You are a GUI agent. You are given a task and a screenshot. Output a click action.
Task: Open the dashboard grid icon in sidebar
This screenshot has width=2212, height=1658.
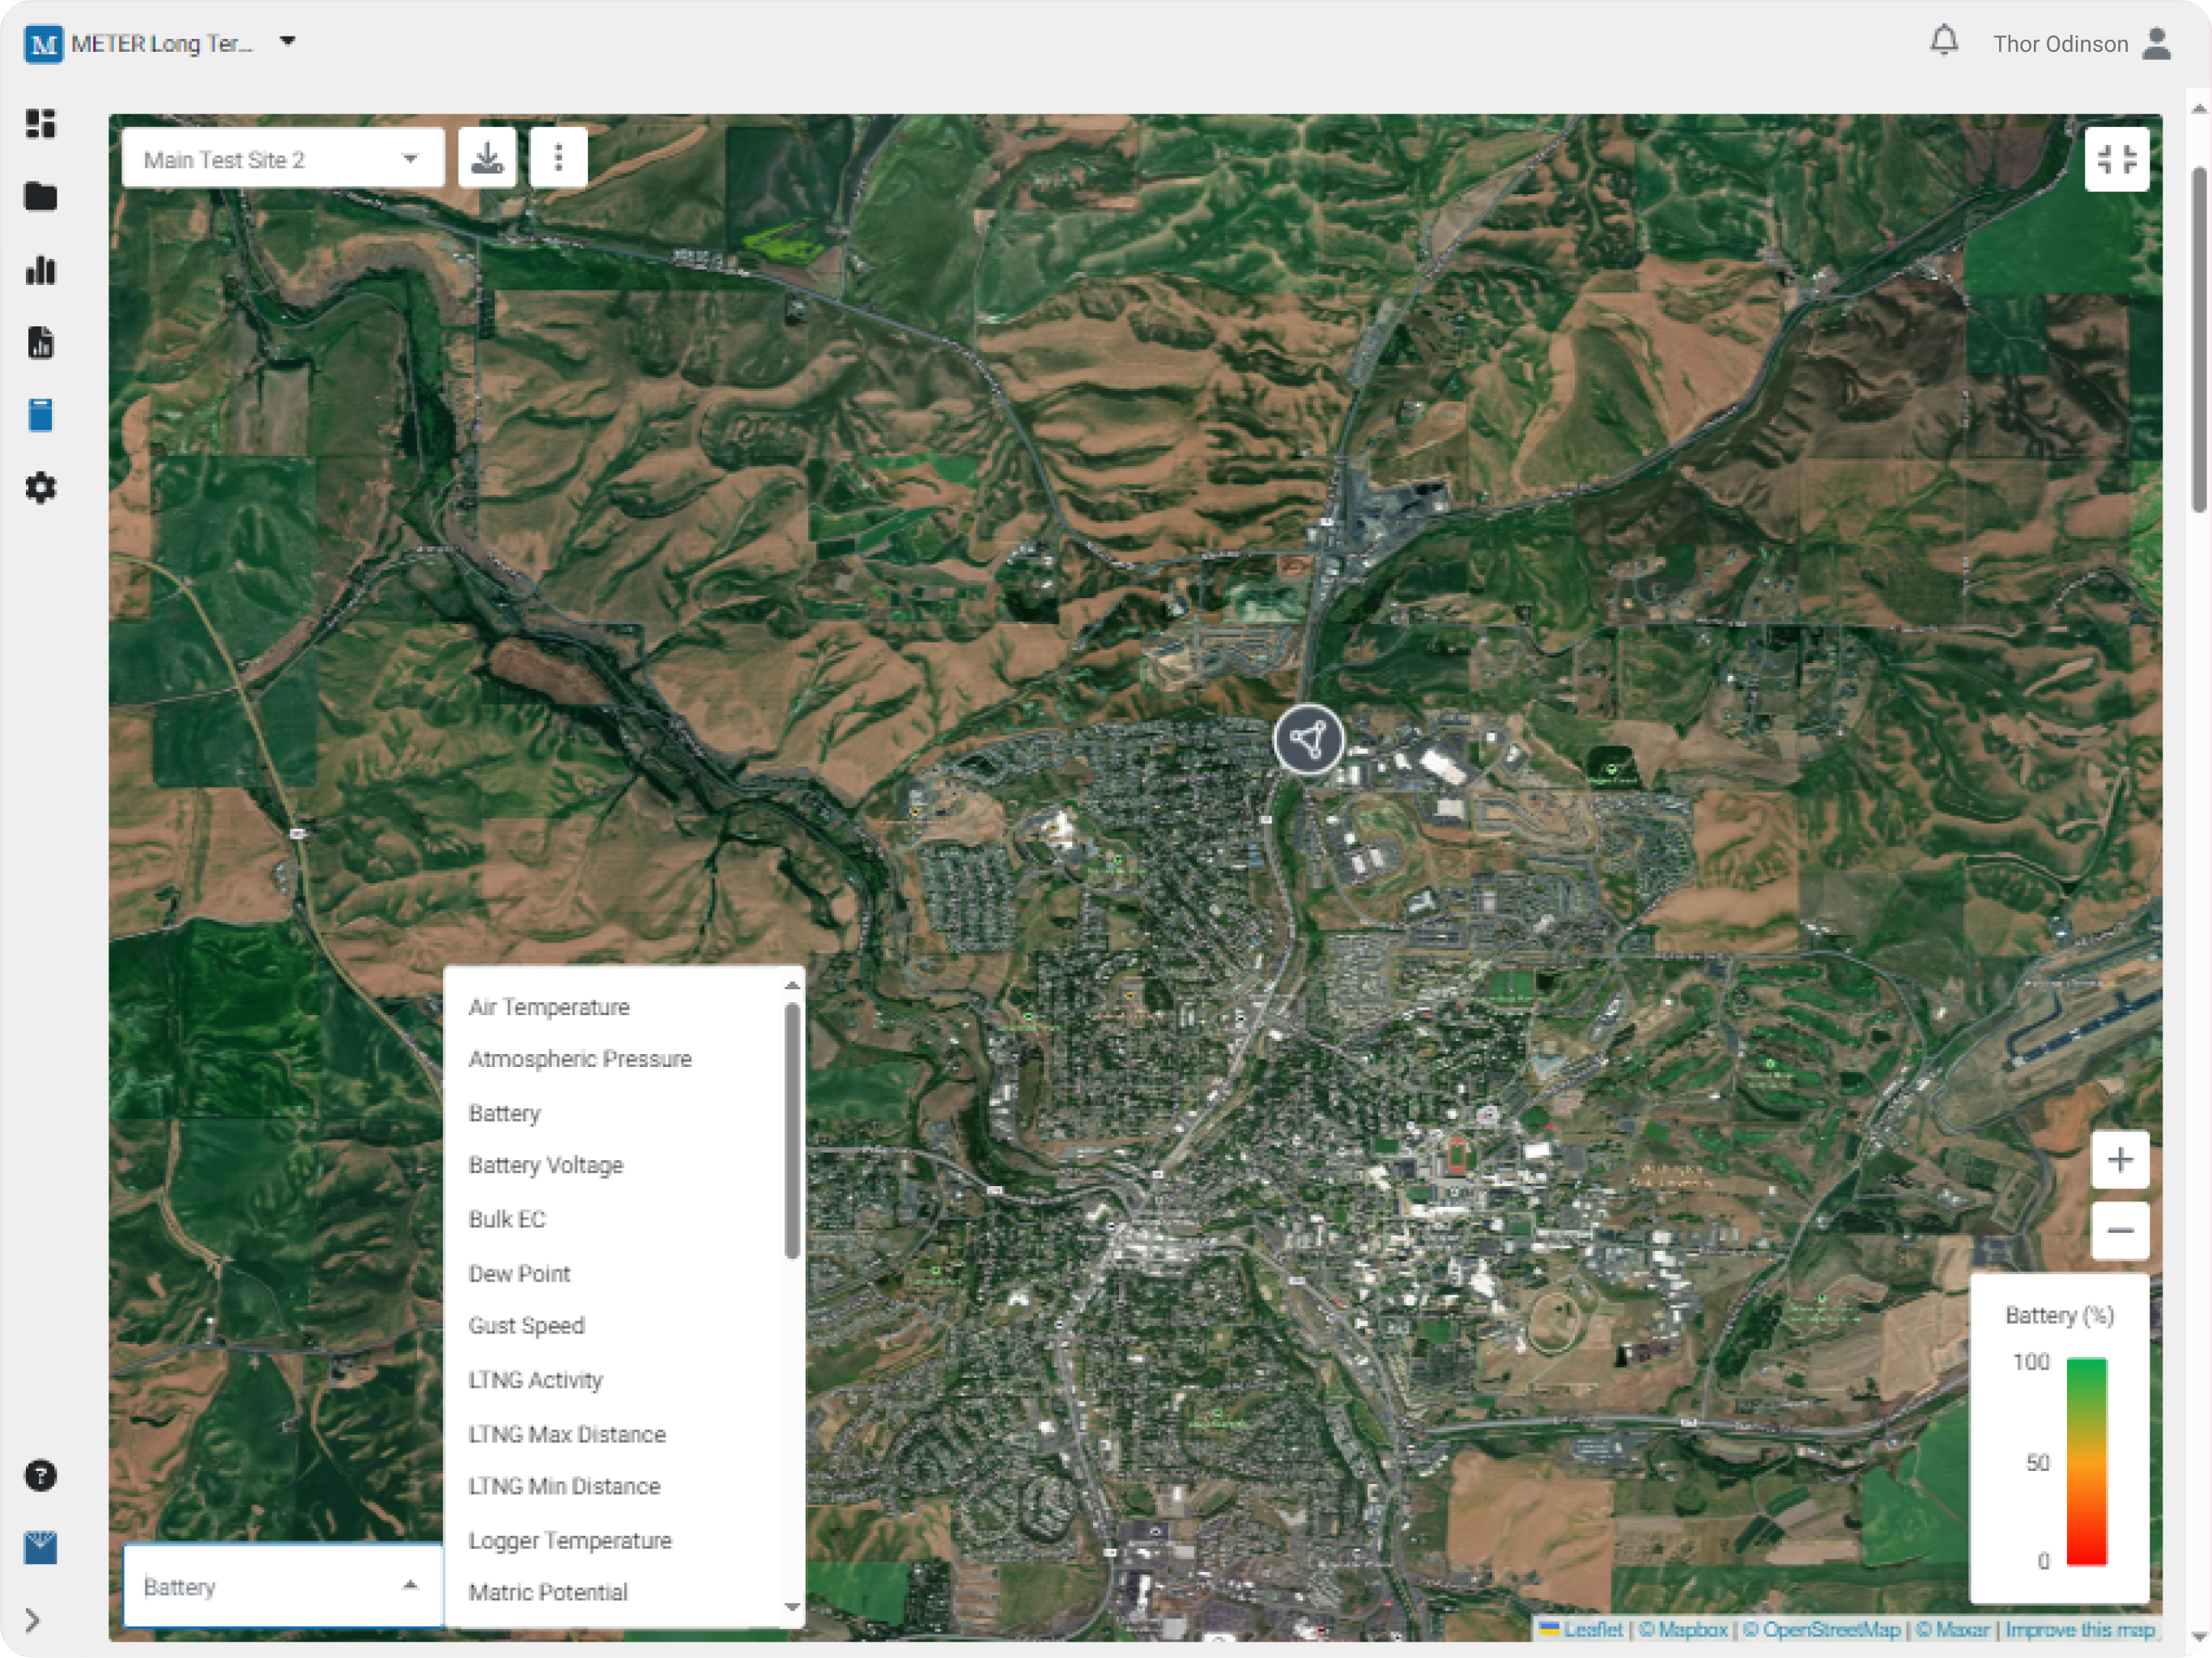tap(40, 124)
